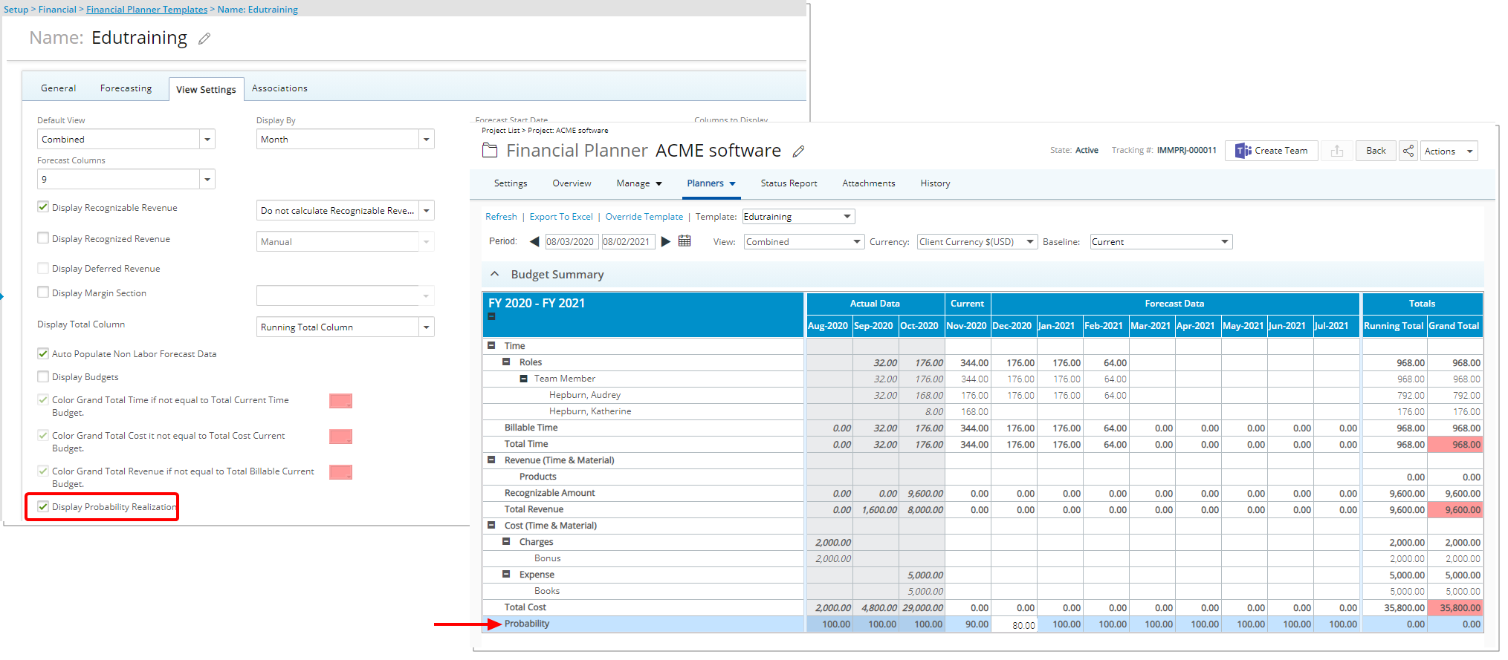The height and width of the screenshot is (660, 1508).
Task: Open the Display By Month dropdown
Action: (x=346, y=139)
